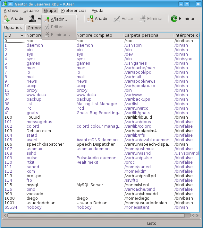This screenshot has width=203, height=228.
Task: Click the /bin/sync shell cell
Action: [183, 59]
